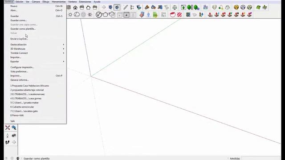Click the flat green block icon
Screen dimensions: 285x160
[x=258, y=8]
